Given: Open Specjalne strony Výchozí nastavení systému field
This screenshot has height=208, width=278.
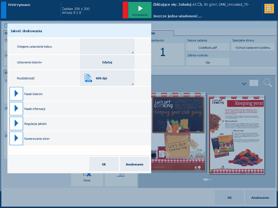Looking at the screenshot, I should click(253, 48).
